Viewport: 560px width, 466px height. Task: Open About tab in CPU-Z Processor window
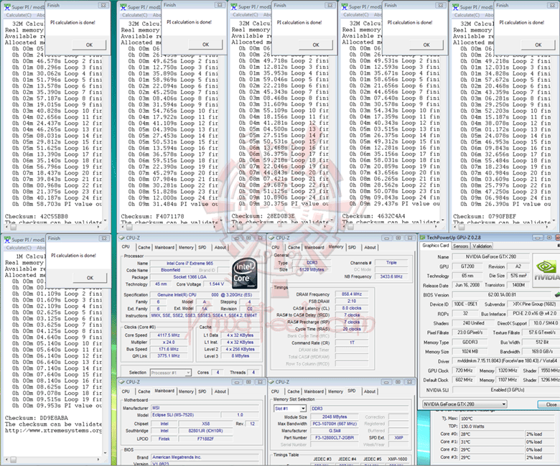tap(220, 248)
